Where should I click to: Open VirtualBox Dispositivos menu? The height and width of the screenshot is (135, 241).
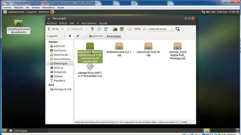coord(49,7)
